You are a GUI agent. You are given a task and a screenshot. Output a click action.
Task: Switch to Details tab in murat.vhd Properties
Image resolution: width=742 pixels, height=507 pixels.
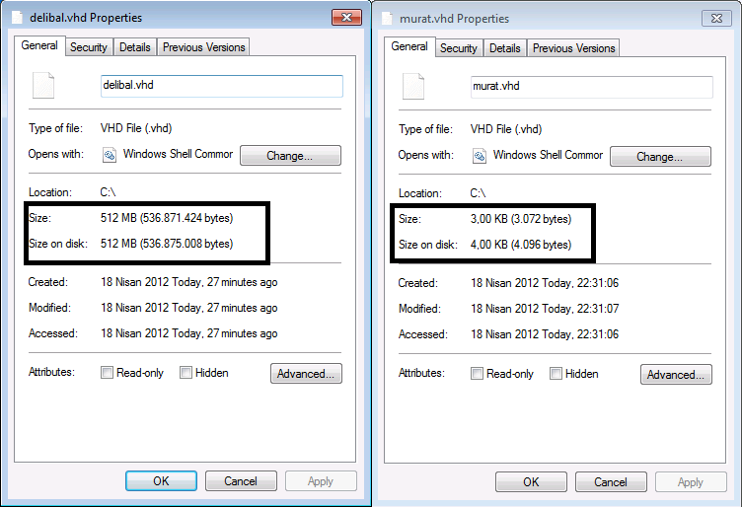click(x=505, y=48)
